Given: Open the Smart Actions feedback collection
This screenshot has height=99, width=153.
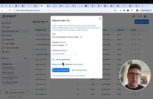Looking at the screenshot, I should click(x=10, y=82).
